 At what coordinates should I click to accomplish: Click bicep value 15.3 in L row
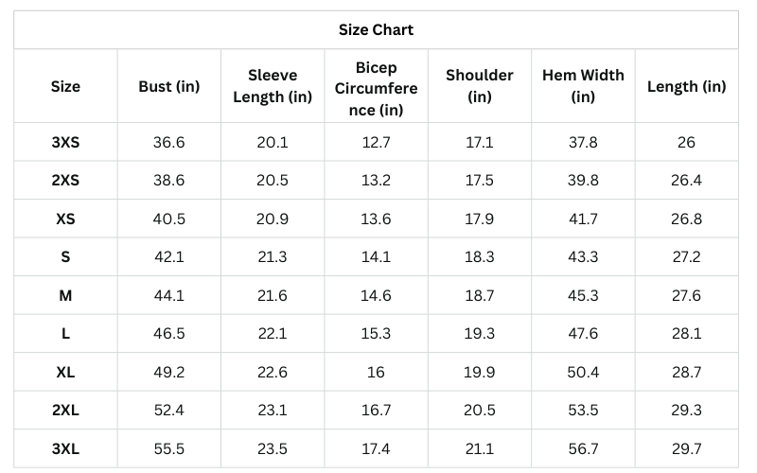point(376,333)
